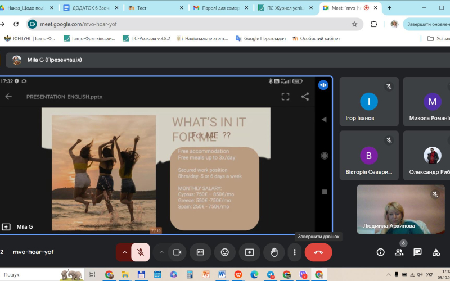This screenshot has width=450, height=281.
Task: Bookmark this page with the star
Action: click(x=354, y=24)
